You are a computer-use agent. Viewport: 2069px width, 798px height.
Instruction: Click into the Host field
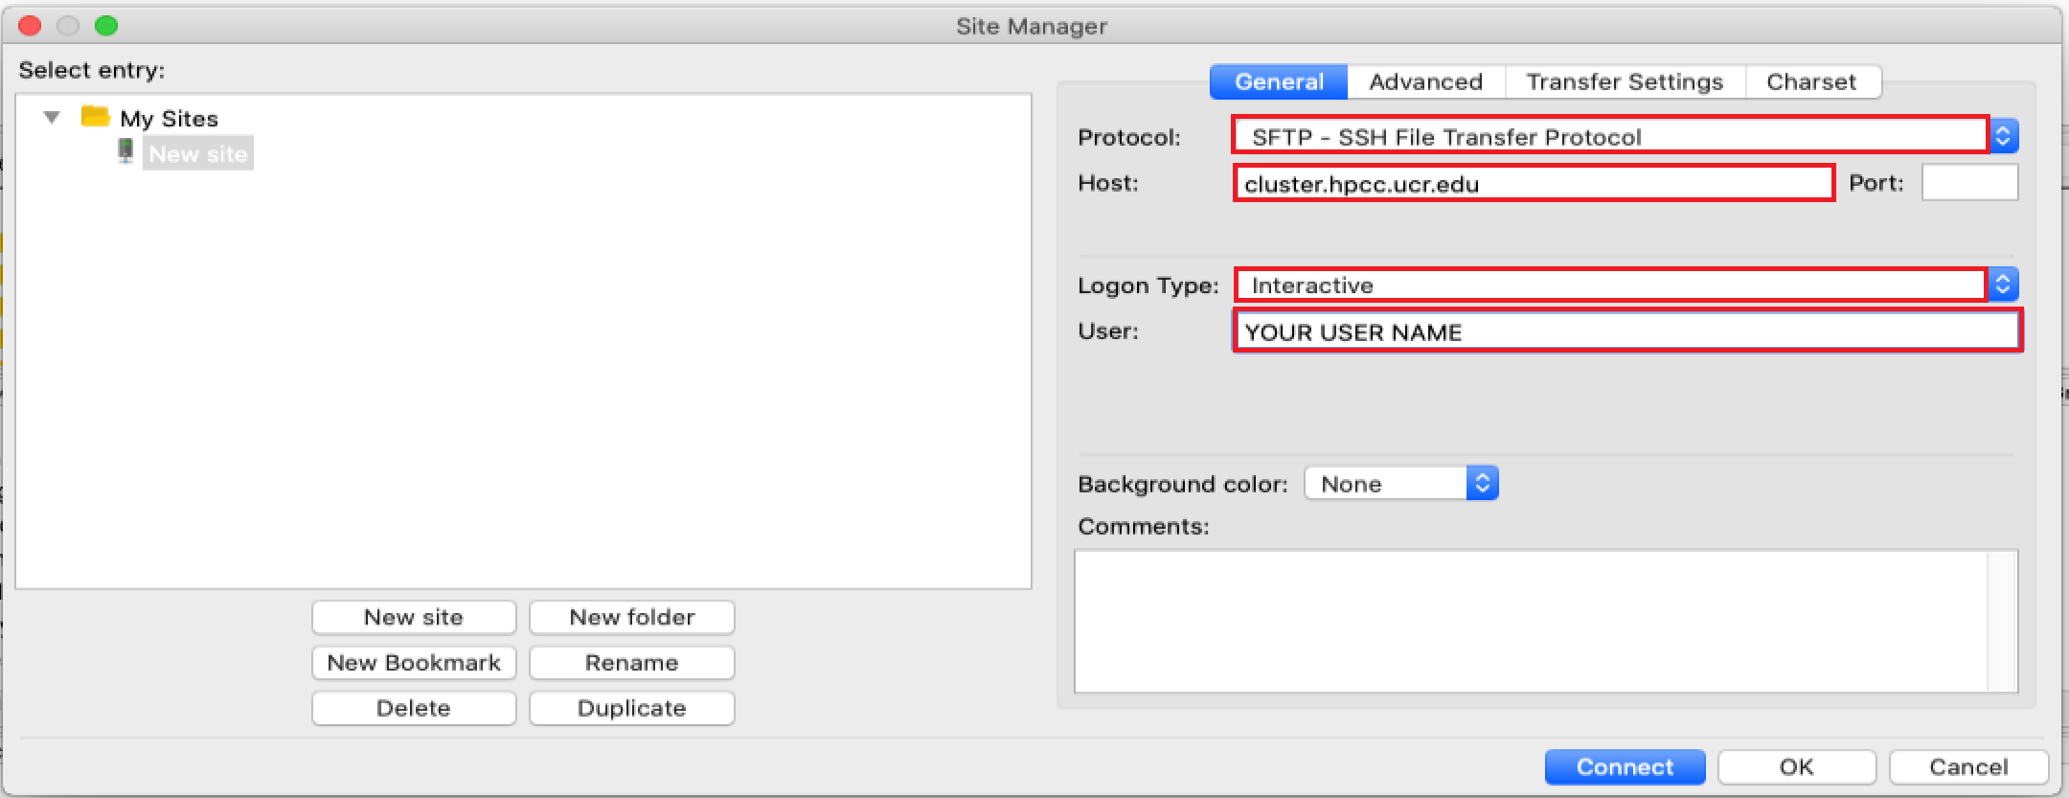[x=1533, y=184]
